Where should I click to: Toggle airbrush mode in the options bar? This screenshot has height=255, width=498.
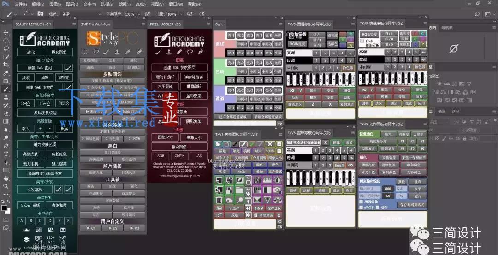pyautogui.click(x=190, y=14)
